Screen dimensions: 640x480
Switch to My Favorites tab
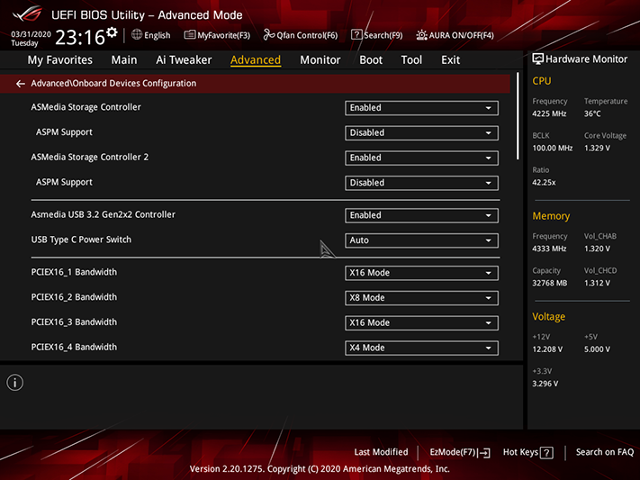point(60,60)
